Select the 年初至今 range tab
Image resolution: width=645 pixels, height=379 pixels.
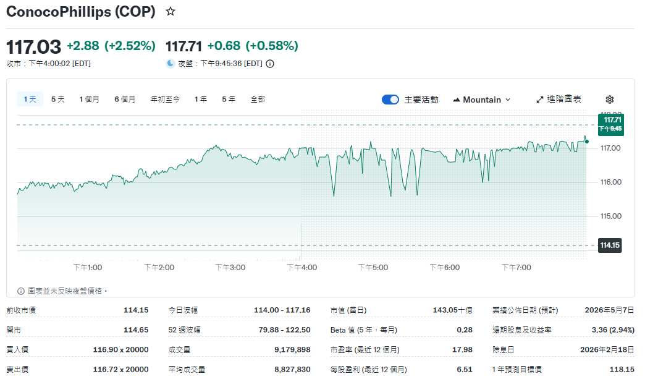(x=164, y=98)
